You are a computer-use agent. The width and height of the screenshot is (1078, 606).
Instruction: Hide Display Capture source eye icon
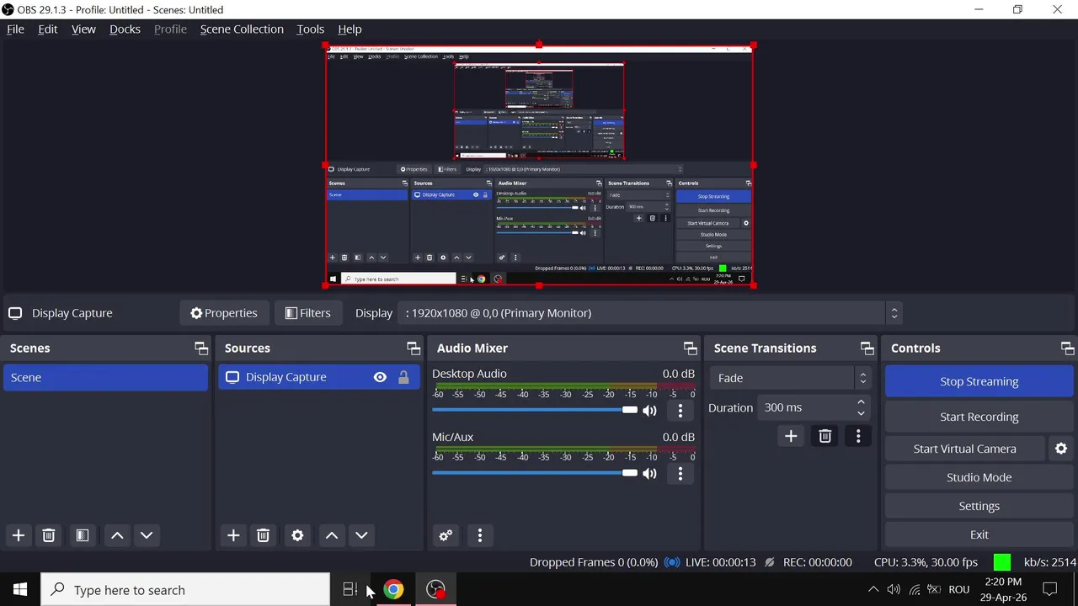pyautogui.click(x=380, y=377)
